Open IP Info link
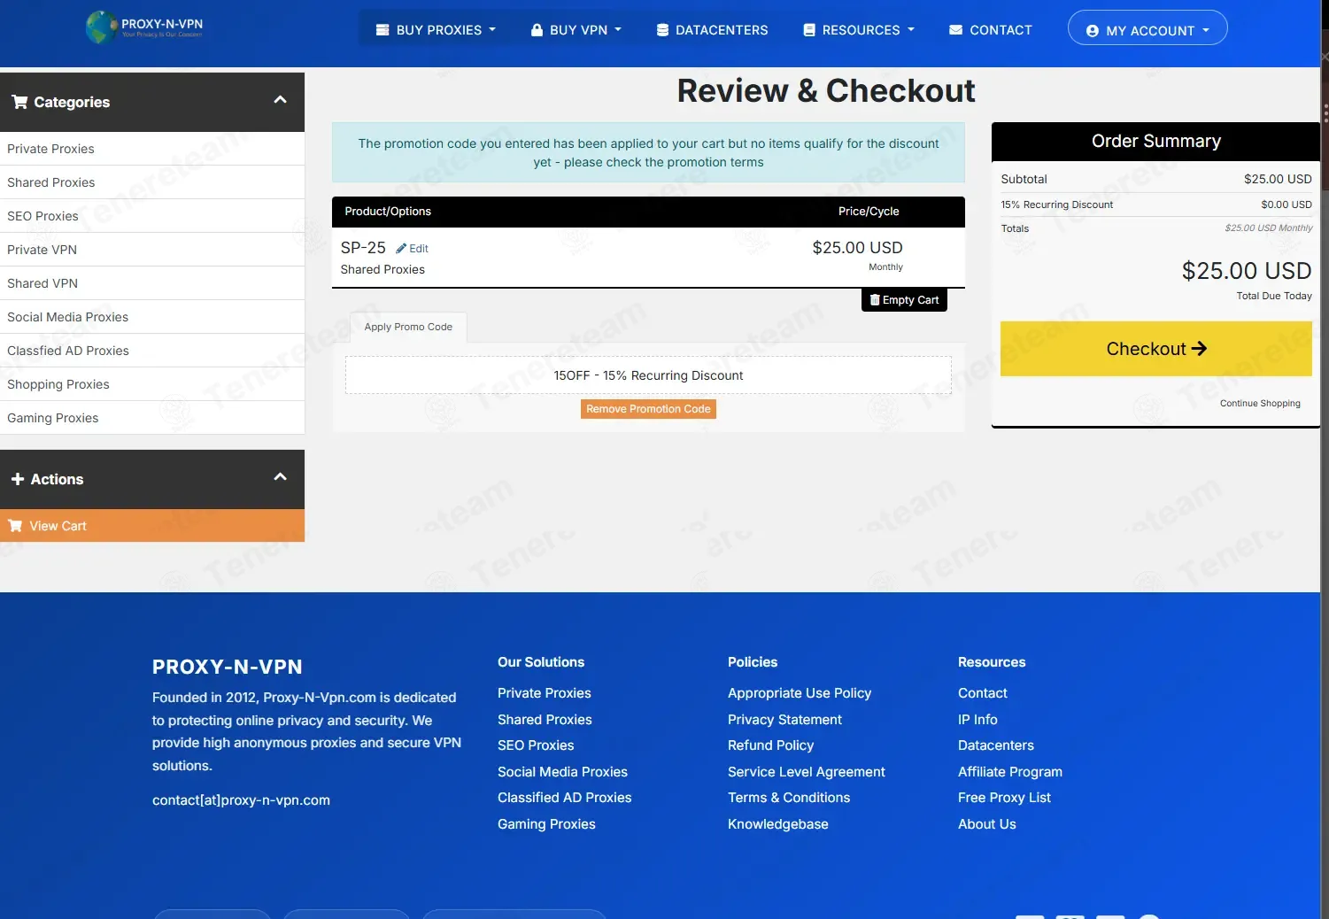The image size is (1329, 919). click(x=977, y=720)
